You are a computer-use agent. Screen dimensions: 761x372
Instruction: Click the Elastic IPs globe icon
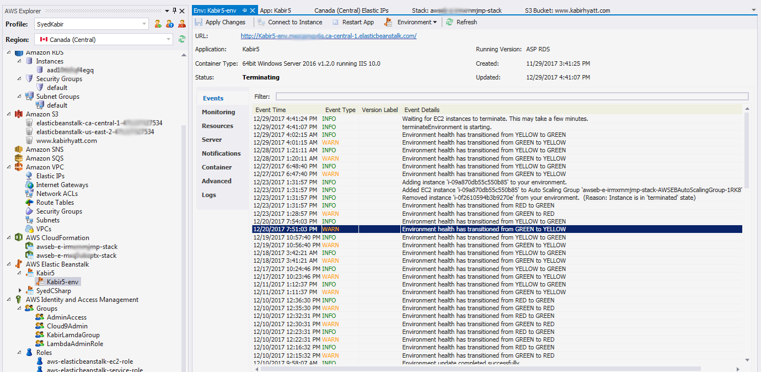tap(29, 176)
